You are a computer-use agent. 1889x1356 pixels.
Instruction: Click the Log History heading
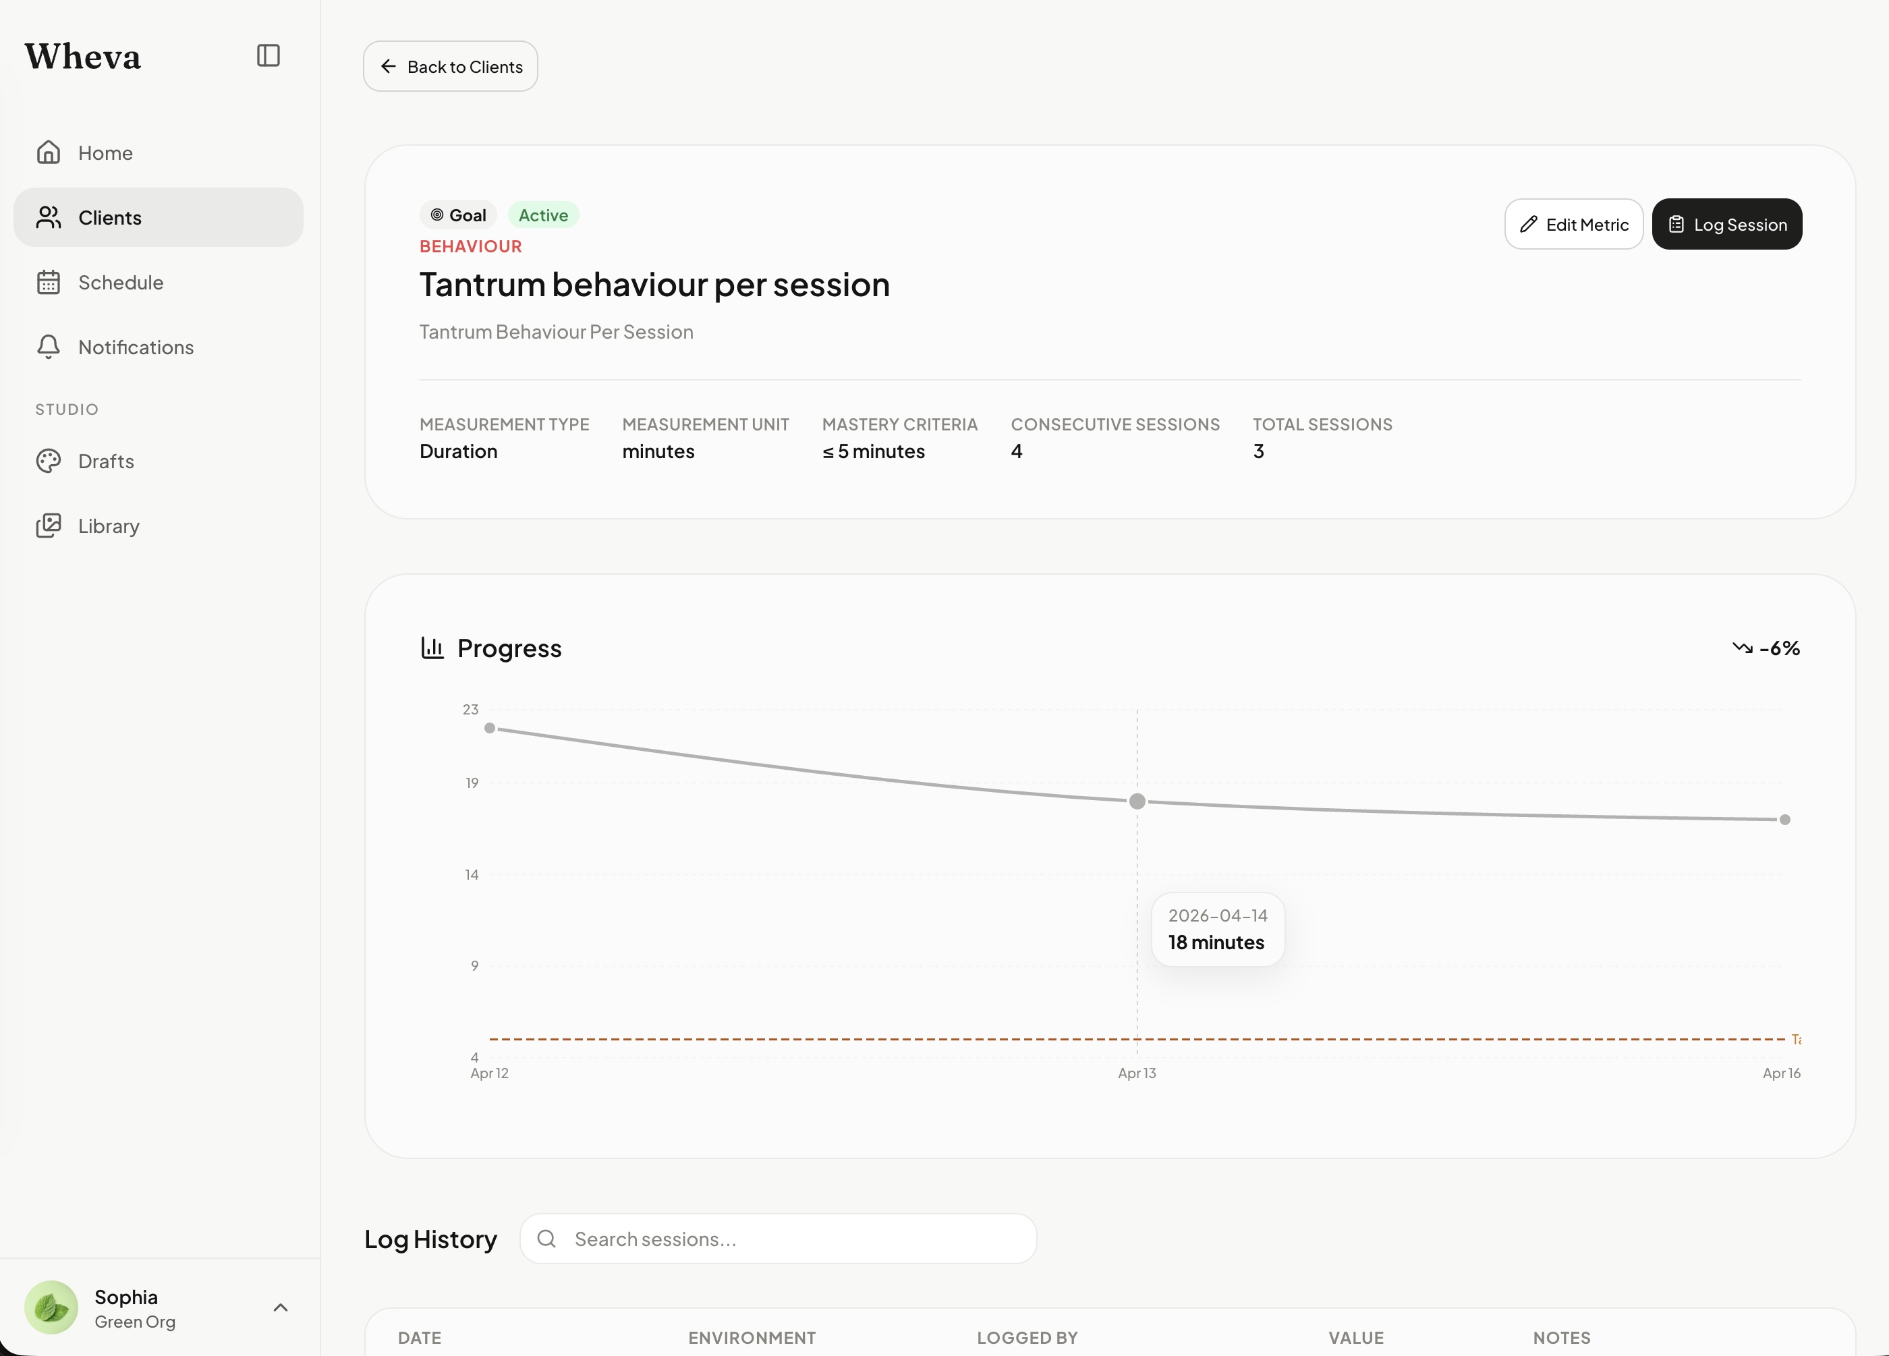point(430,1239)
